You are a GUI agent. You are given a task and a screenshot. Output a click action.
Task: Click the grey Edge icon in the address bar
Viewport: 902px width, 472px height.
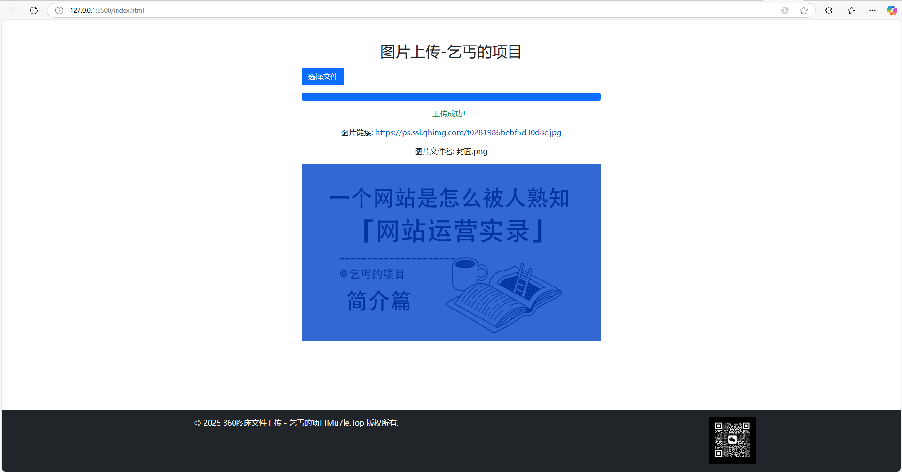point(784,10)
